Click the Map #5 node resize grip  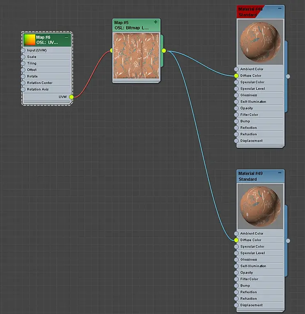click(x=158, y=81)
